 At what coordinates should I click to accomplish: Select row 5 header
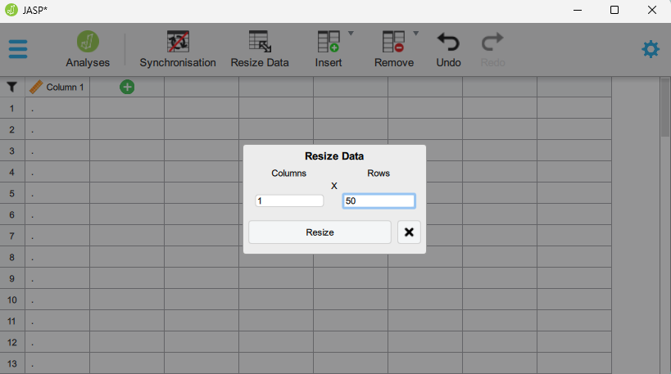(12, 193)
